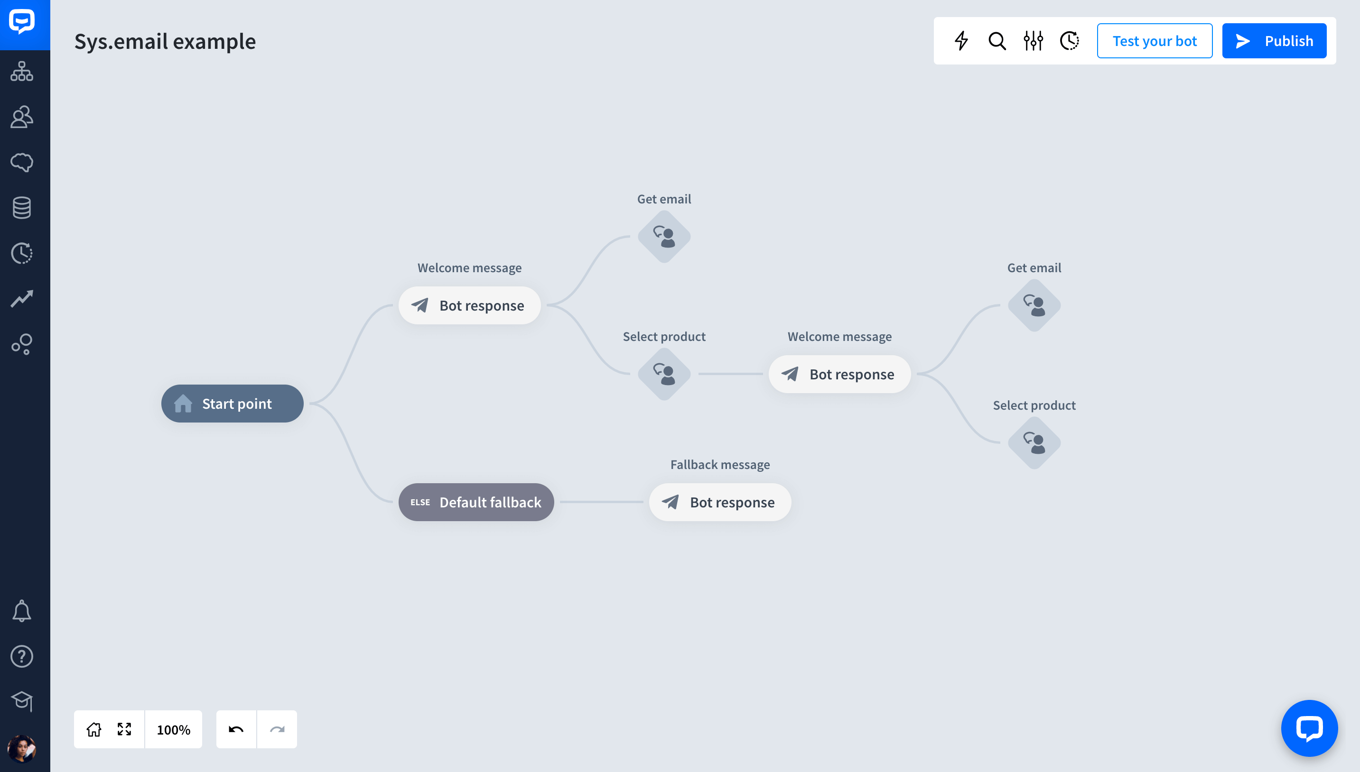Open the brain training icon in sidebar
1360x772 pixels.
[x=22, y=162]
